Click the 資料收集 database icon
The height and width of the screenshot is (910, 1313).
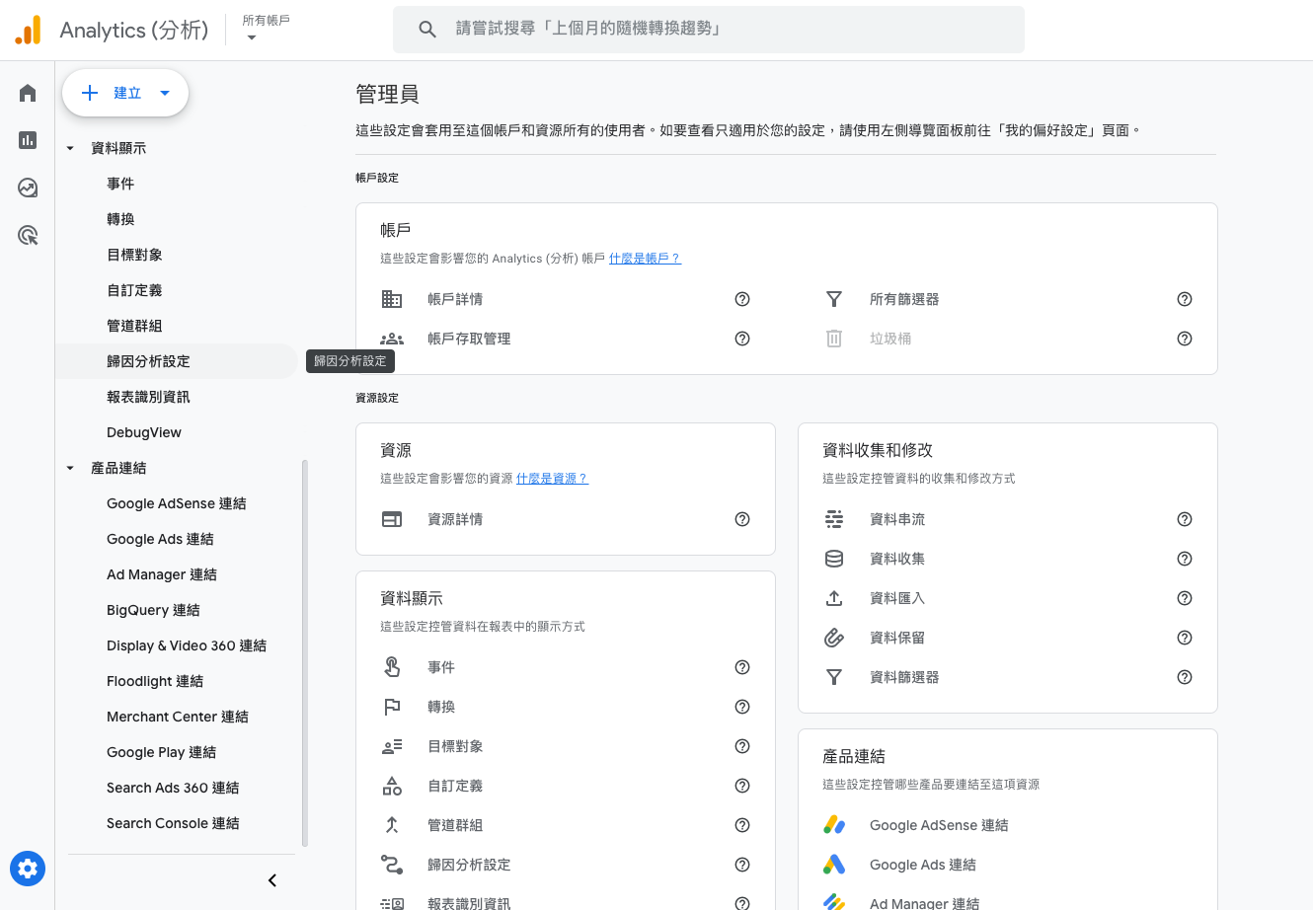tap(834, 559)
